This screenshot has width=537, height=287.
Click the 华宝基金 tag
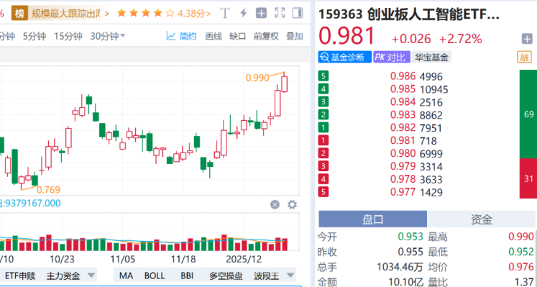pyautogui.click(x=431, y=58)
